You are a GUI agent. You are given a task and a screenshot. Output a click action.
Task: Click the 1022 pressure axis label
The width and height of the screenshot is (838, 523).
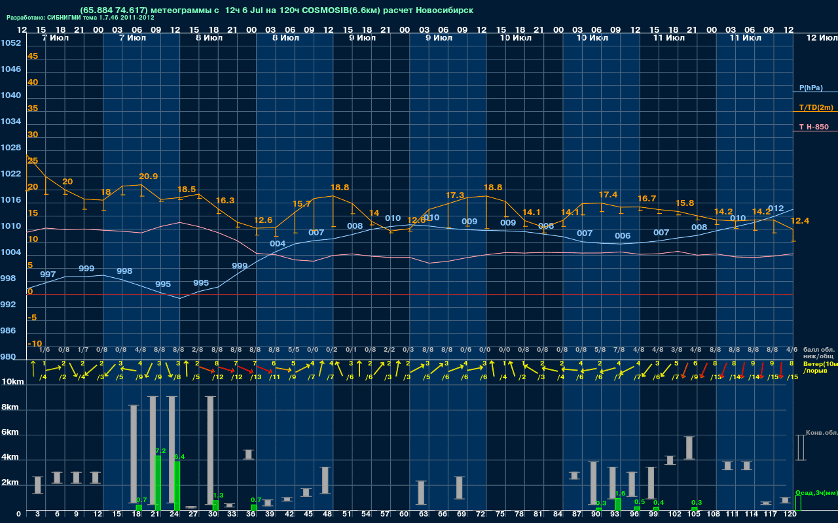tap(10, 174)
